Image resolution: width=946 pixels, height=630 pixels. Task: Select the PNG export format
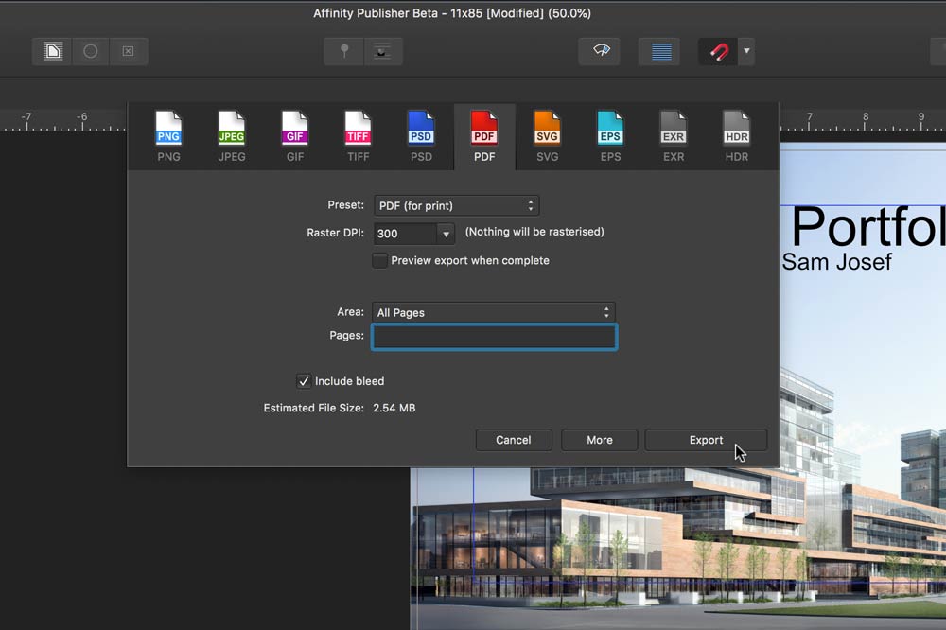click(168, 137)
